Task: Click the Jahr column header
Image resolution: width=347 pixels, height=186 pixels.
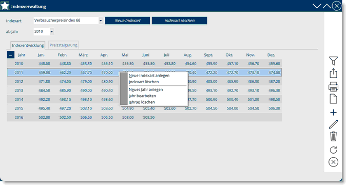Action: click(x=22, y=55)
